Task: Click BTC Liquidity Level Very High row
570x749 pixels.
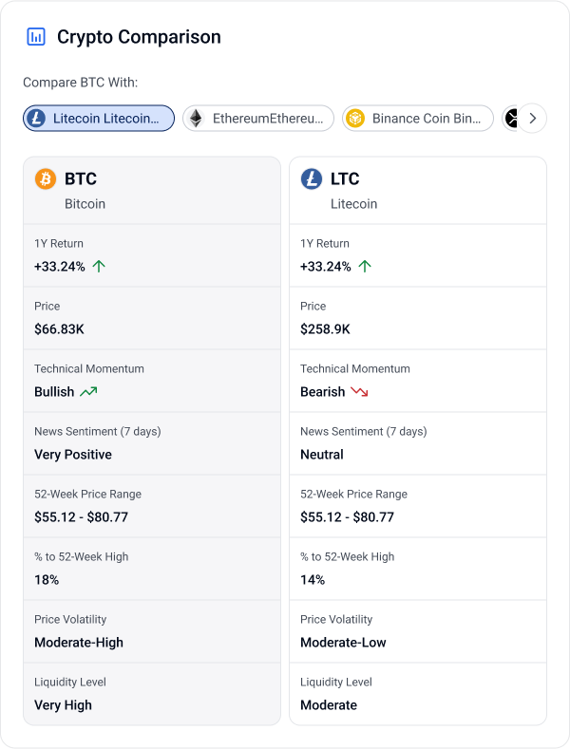Action: click(x=152, y=694)
